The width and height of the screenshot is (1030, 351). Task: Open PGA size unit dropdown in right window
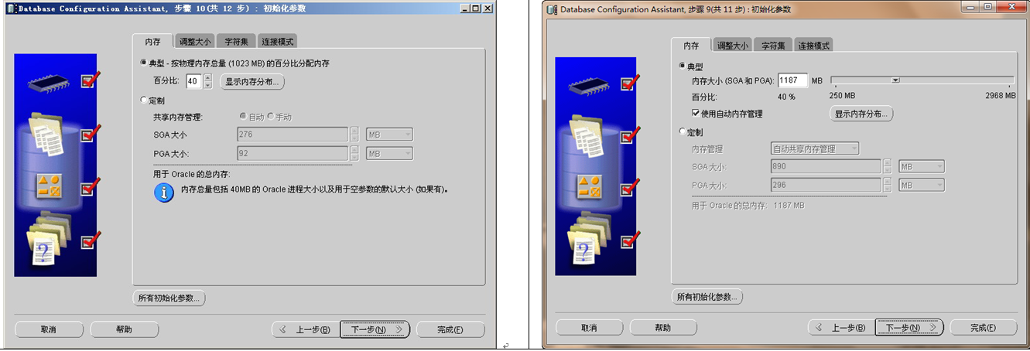(x=922, y=185)
